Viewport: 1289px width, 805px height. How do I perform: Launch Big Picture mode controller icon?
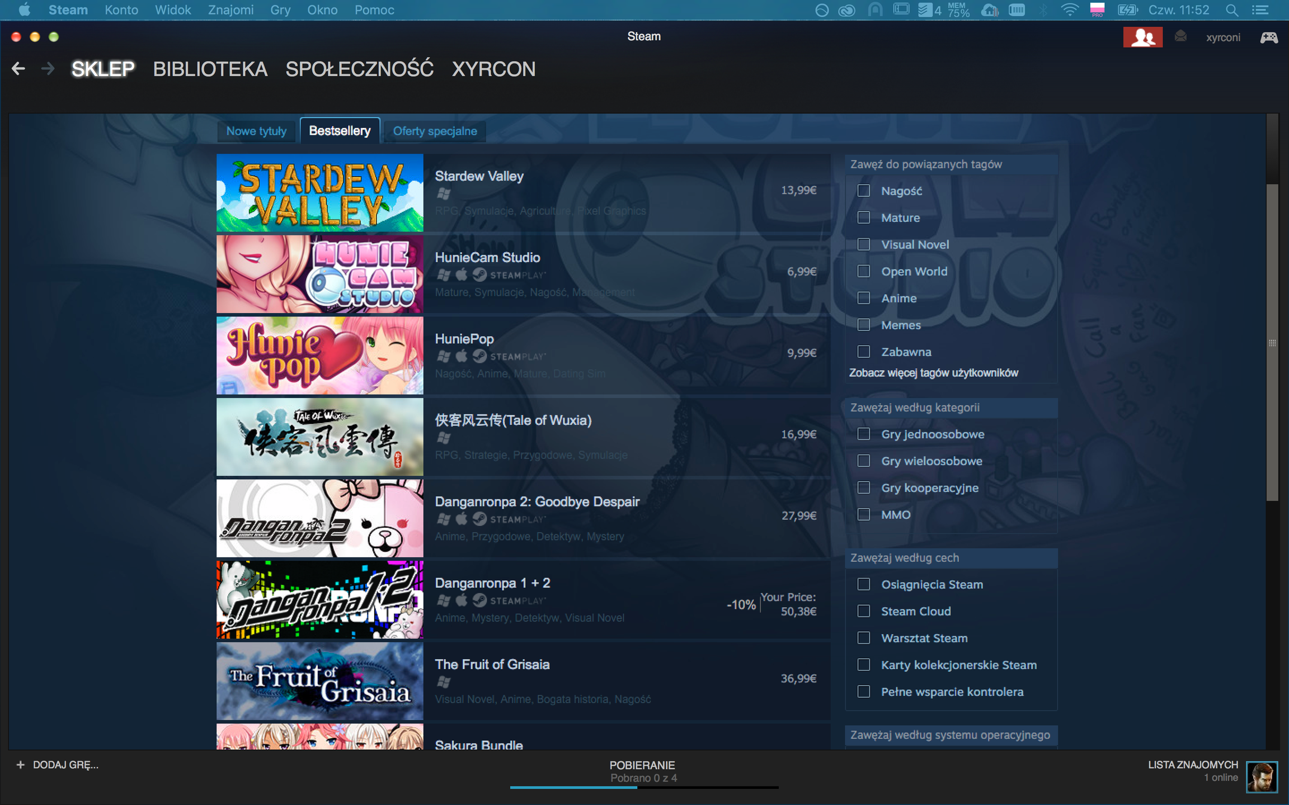coord(1268,37)
